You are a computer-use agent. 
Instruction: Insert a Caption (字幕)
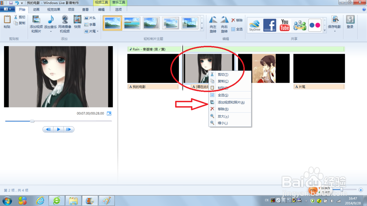(90, 25)
